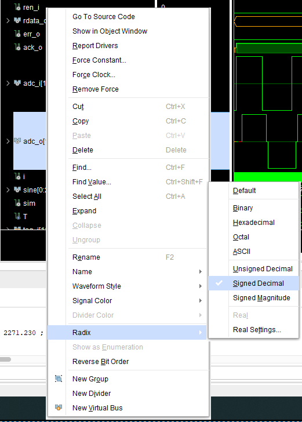This screenshot has width=302, height=422.
Task: Set radix to Default
Action: coord(253,191)
